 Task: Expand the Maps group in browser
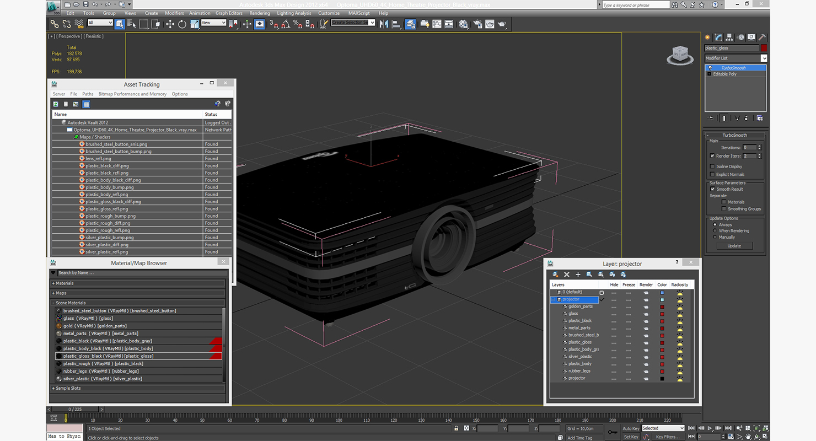(138, 293)
